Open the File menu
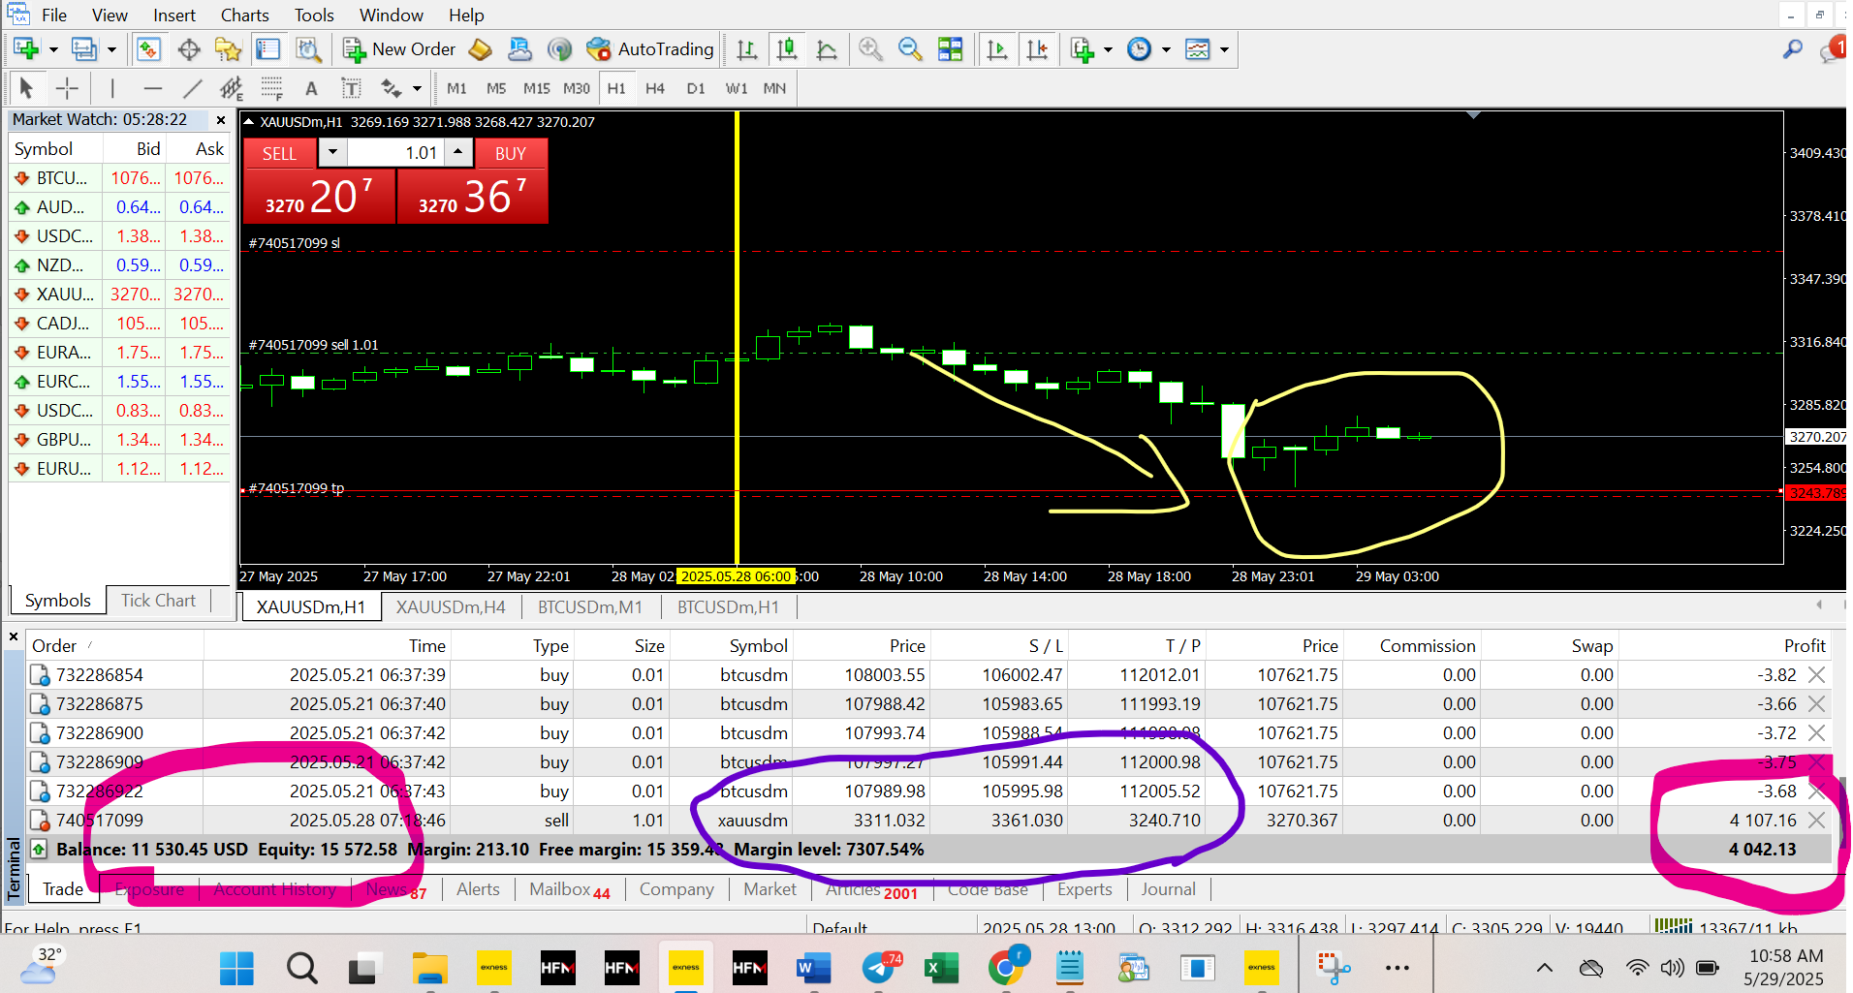1853x993 pixels. [54, 15]
